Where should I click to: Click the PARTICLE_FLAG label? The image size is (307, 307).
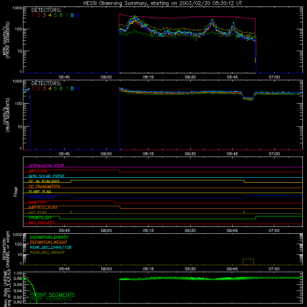coord(43,207)
